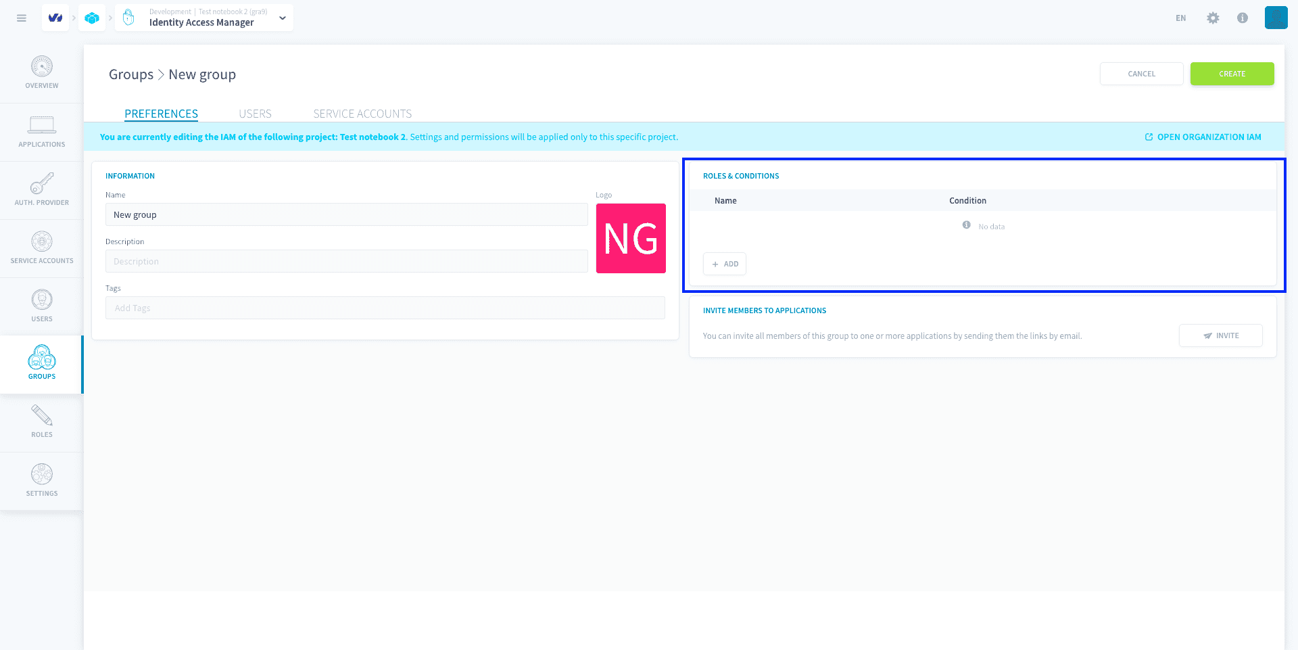Invite group members to applications
1298x650 pixels.
[x=1220, y=335]
